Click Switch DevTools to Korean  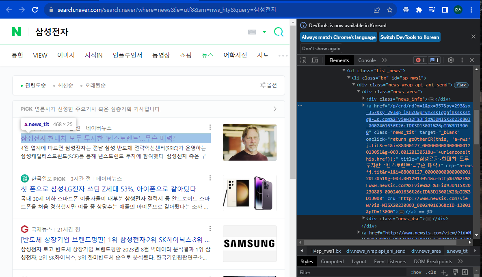[x=409, y=37]
